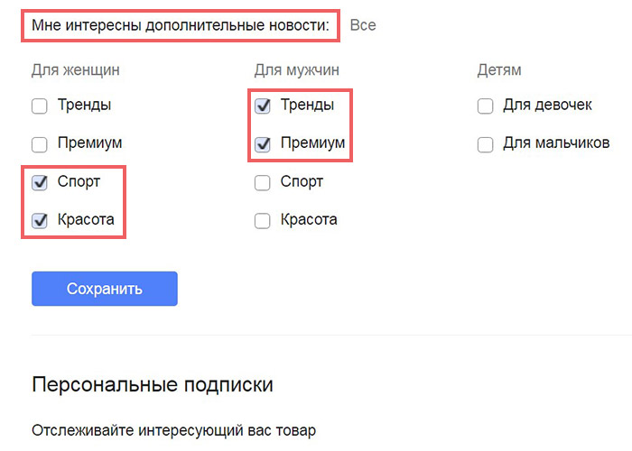Click the Для мужчин column heading
Viewport: 632px width, 451px height.
pos(297,69)
